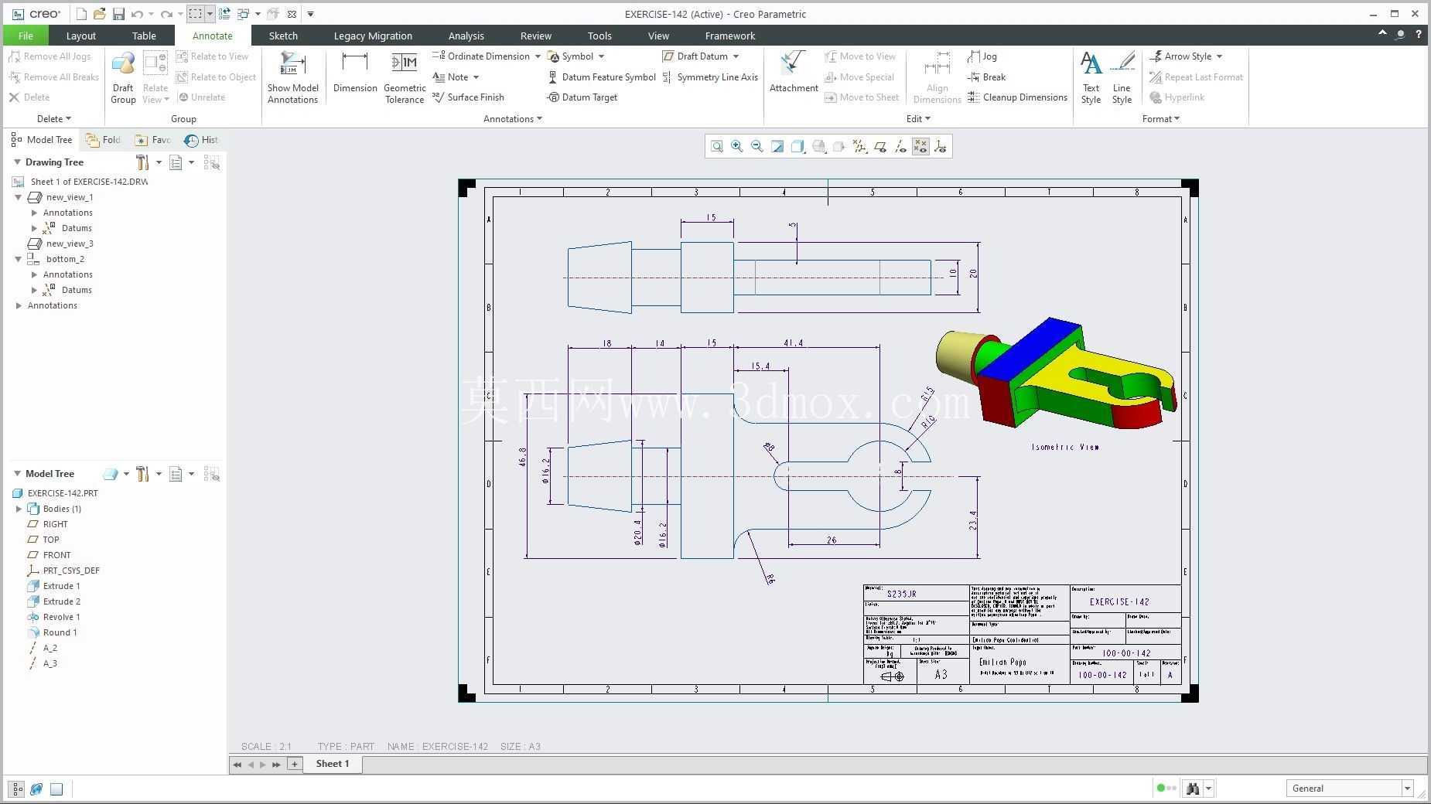
Task: Click the Regenerate icon in quick access toolbar
Action: tap(224, 14)
